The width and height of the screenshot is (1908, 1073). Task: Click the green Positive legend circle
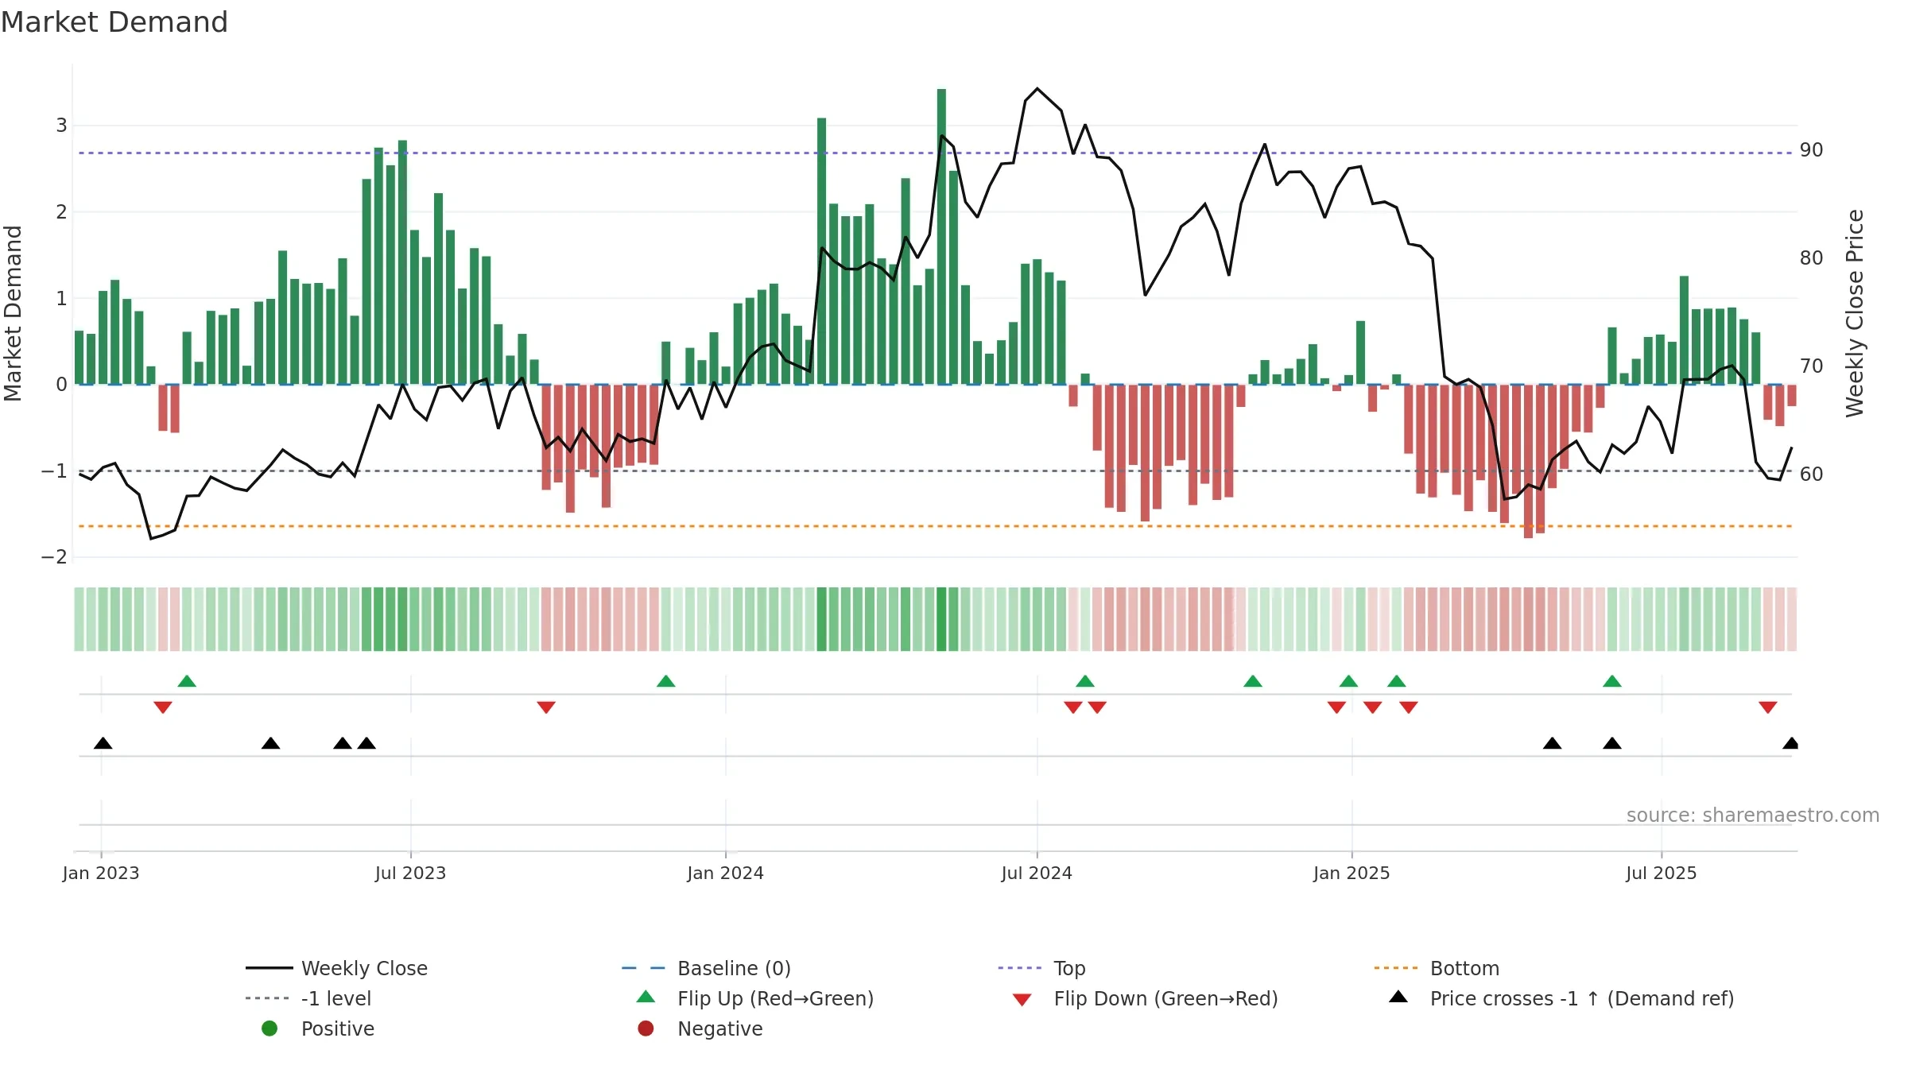270,1028
